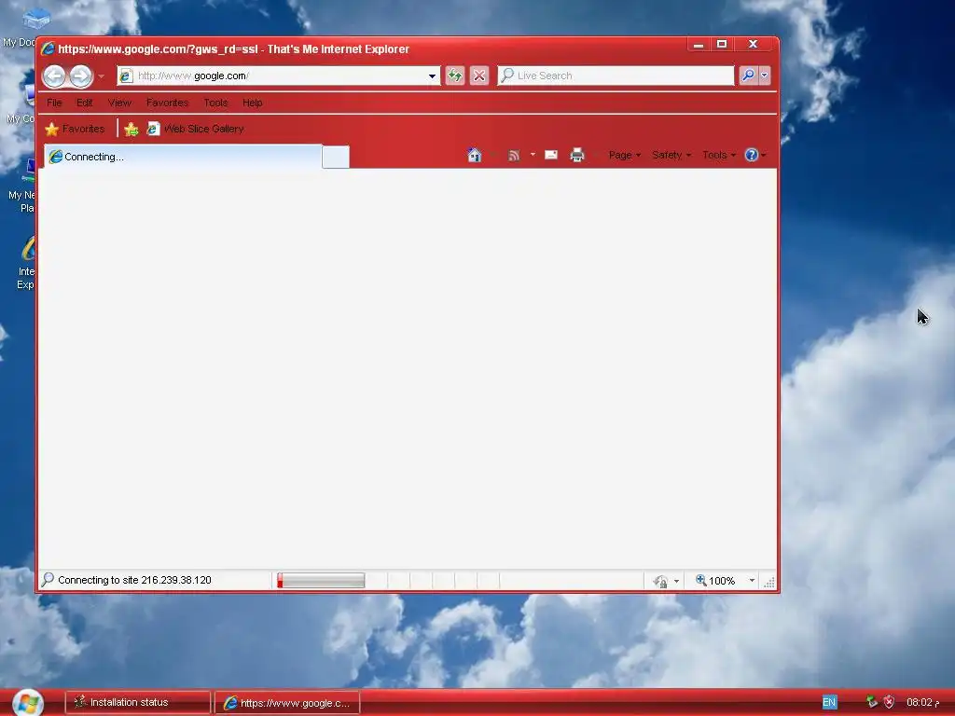Go to the home page icon

click(475, 156)
